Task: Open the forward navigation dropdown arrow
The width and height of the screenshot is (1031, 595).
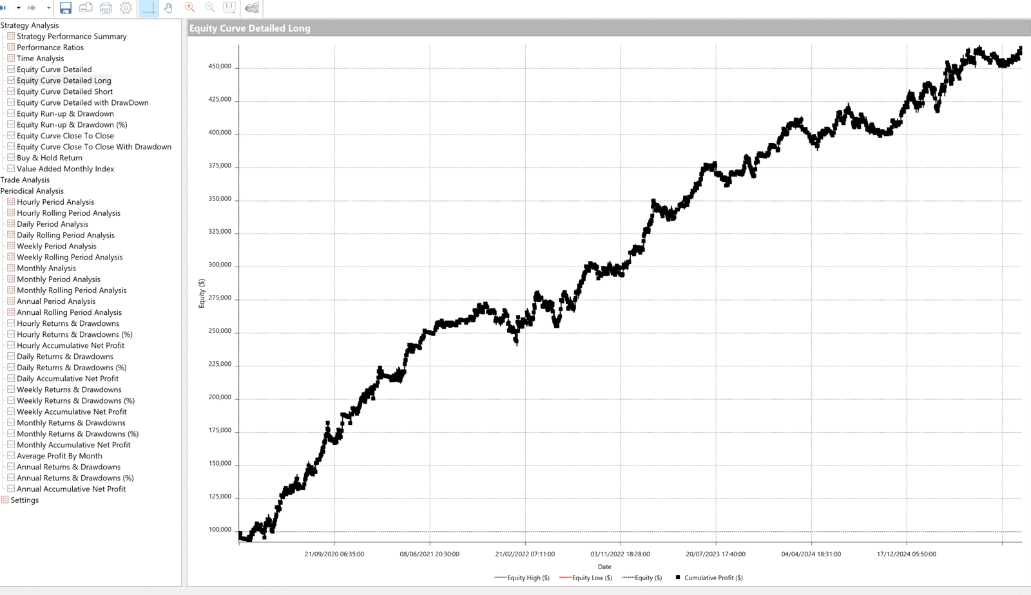Action: [48, 8]
